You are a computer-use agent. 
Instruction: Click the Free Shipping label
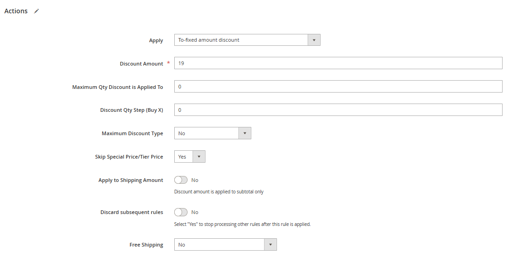pyautogui.click(x=146, y=245)
